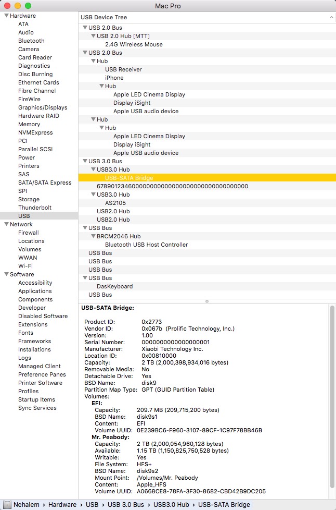
Task: Open Applications under Software
Action: click(35, 291)
